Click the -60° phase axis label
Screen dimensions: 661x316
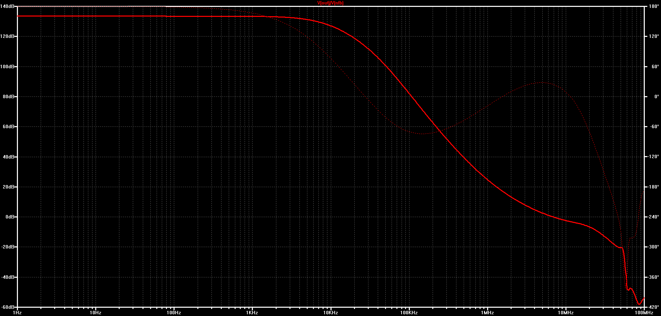tap(654, 127)
